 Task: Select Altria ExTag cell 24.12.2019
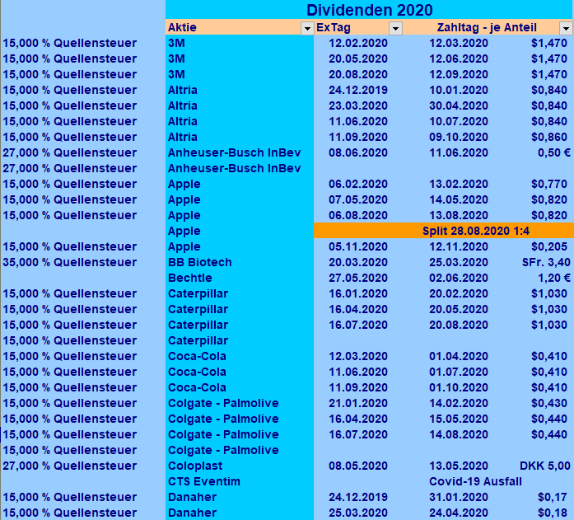358,90
